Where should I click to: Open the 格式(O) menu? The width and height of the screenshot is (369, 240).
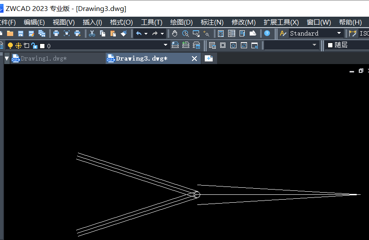pos(121,22)
